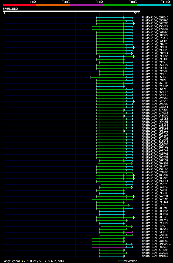Select the UniRef100_P93819 label
Screen dimensions: 173x263
pos(155,142)
